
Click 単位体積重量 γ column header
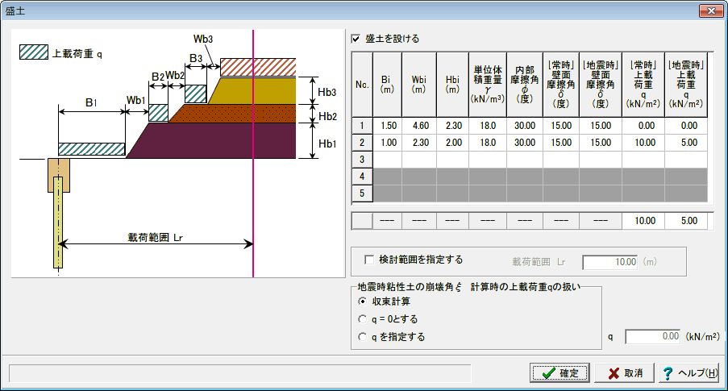[x=488, y=85]
